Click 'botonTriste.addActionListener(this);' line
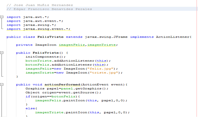The height and width of the screenshot is (117, 198). tap(68, 61)
